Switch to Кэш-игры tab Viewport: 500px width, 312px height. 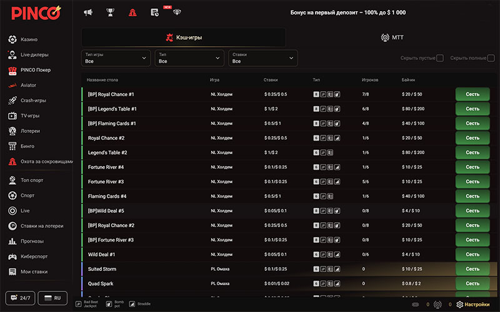click(184, 37)
